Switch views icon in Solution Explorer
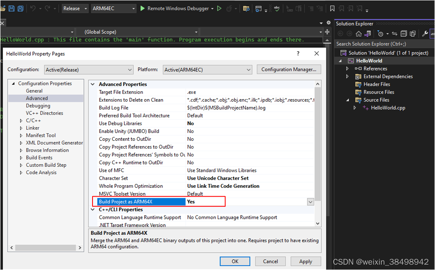This screenshot has width=435, height=270. 368,34
